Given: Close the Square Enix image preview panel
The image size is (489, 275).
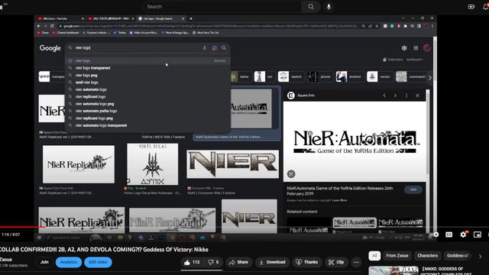Looking at the screenshot, I should [x=417, y=95].
